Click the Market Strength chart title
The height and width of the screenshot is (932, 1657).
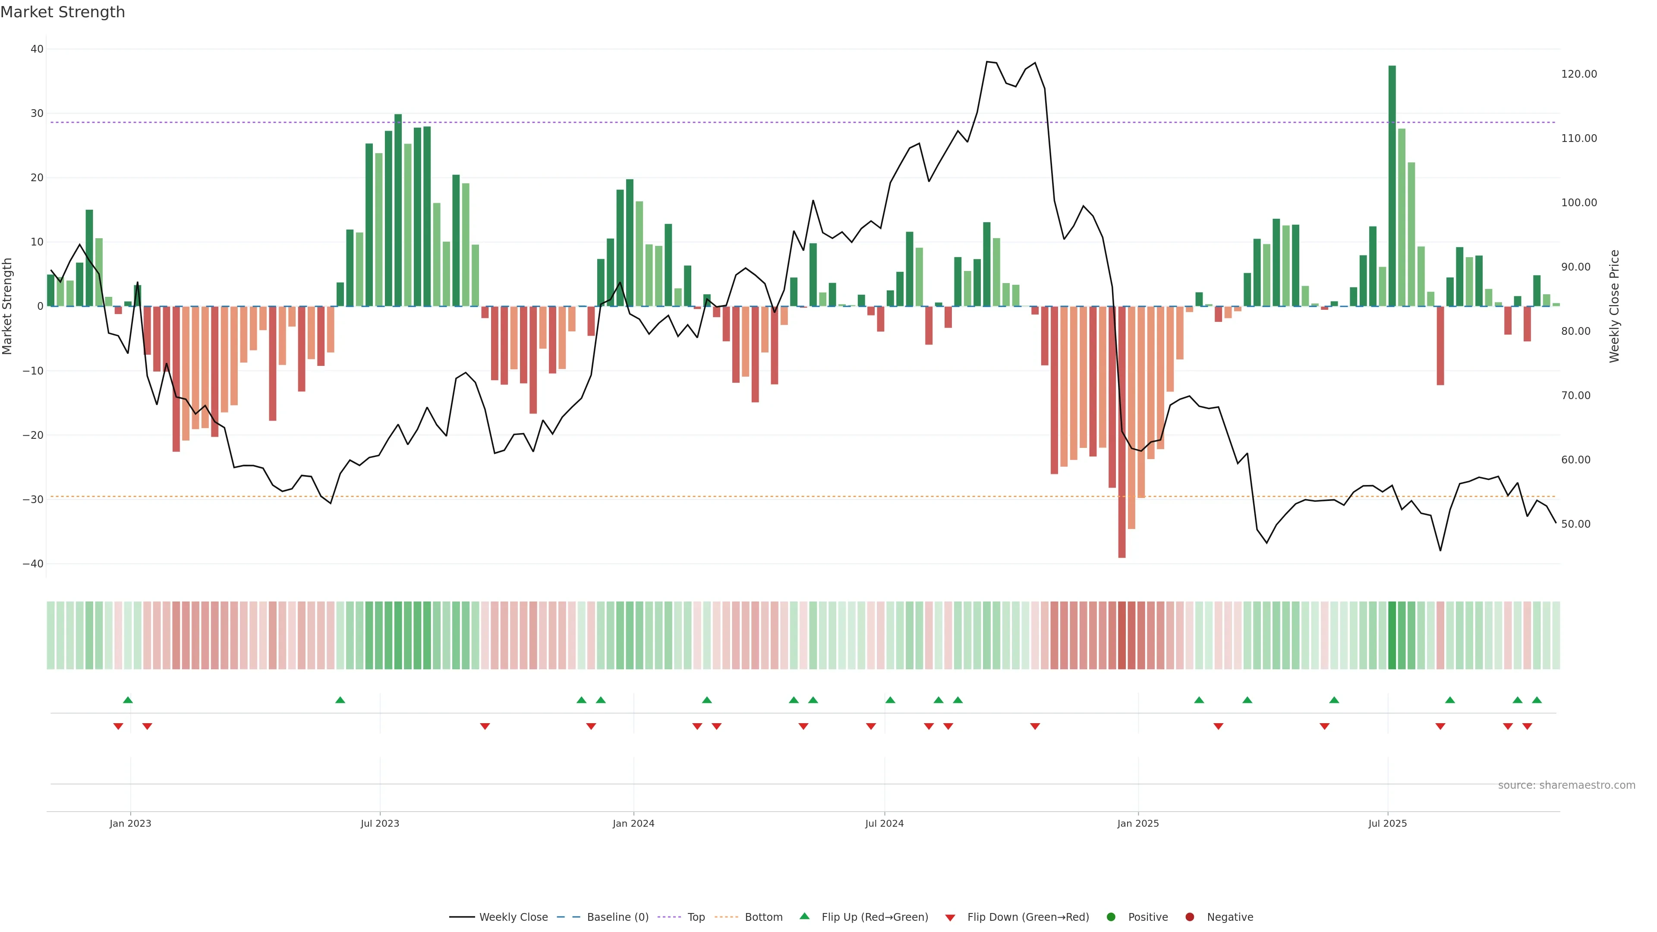tap(63, 12)
